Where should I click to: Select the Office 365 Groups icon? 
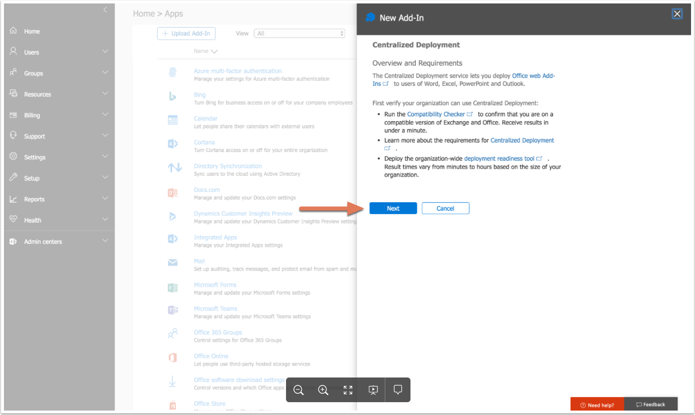172,334
